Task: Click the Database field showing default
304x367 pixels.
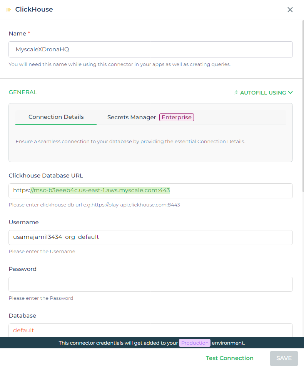Action: 151,330
